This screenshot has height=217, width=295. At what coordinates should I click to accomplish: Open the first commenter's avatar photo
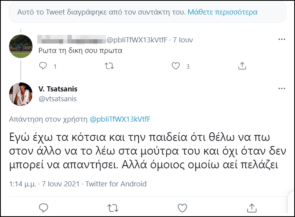21,46
